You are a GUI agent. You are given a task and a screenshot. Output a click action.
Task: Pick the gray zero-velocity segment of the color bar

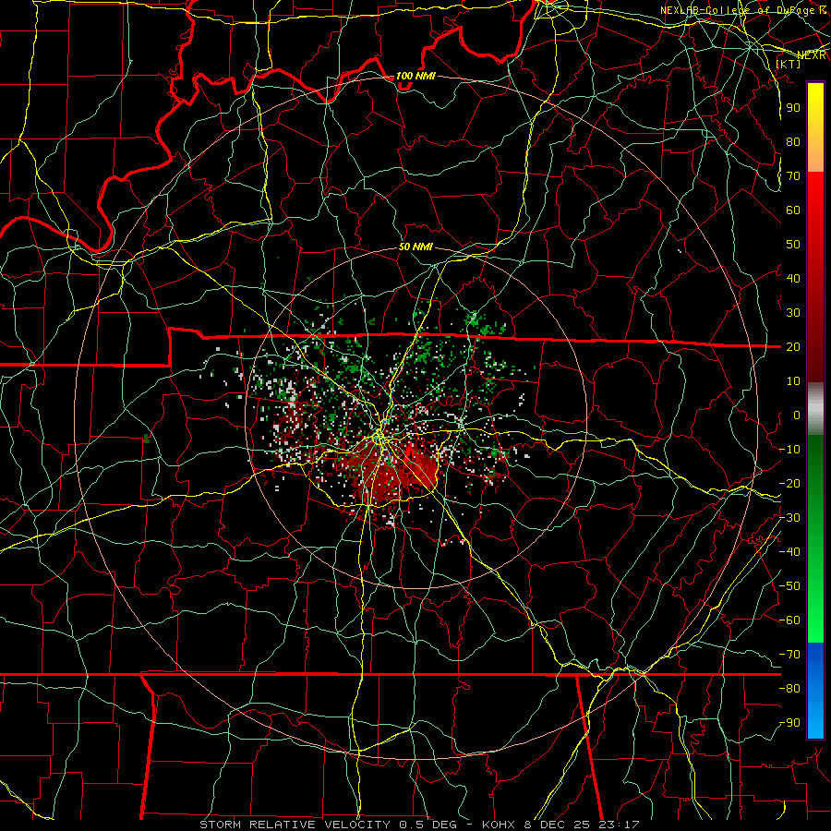point(815,409)
